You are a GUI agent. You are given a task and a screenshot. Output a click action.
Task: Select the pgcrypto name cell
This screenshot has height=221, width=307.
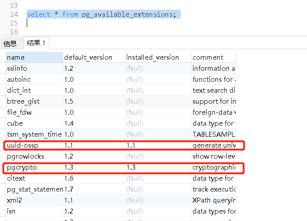coord(35,167)
